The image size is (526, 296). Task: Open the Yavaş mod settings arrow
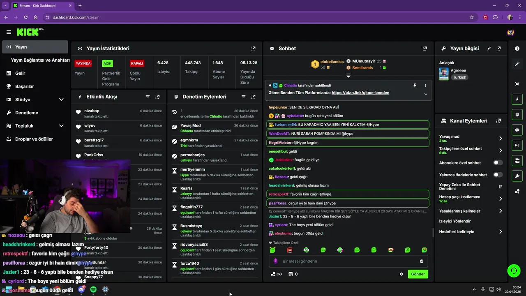pos(501,139)
